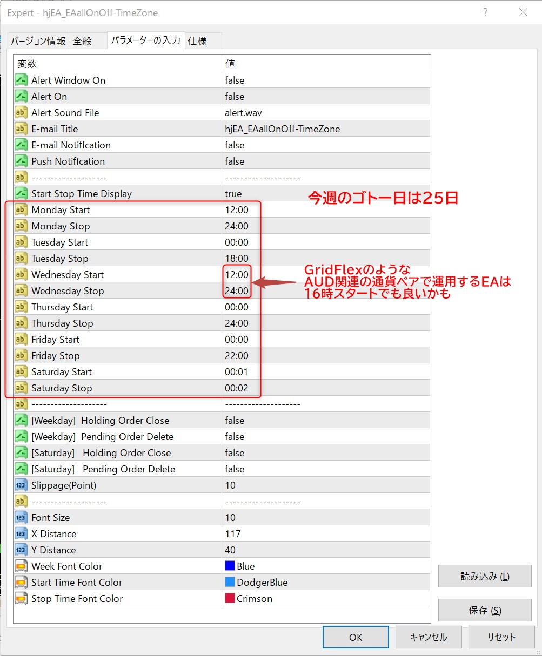
Task: Click the Crimson color swatch
Action: [x=230, y=599]
